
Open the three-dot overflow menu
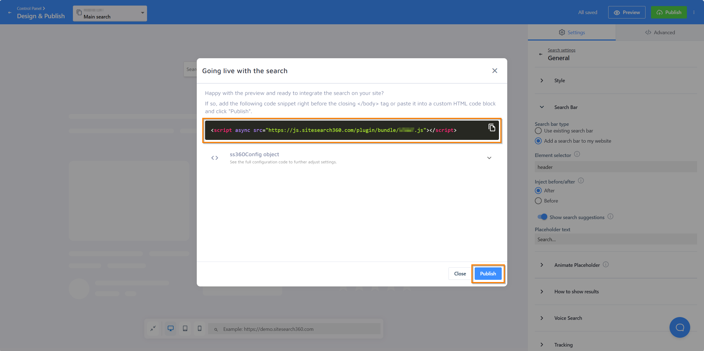(x=694, y=12)
